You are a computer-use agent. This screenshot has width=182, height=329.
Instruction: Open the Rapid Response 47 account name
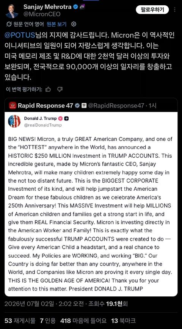coord(45,105)
